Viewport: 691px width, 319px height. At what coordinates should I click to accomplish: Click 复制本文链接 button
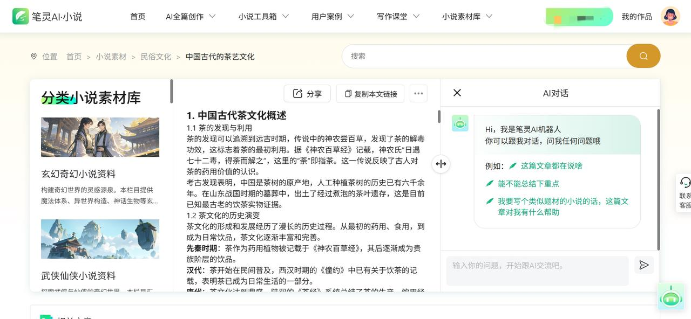[371, 93]
